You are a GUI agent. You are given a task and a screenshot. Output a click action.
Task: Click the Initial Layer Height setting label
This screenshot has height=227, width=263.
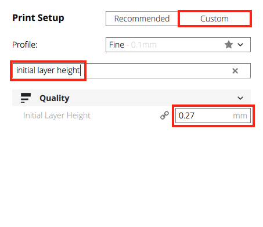point(57,116)
